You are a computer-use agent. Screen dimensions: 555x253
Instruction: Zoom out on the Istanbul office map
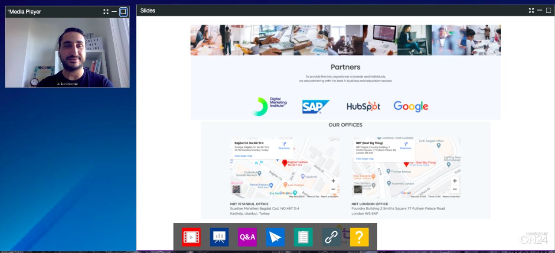tap(333, 189)
